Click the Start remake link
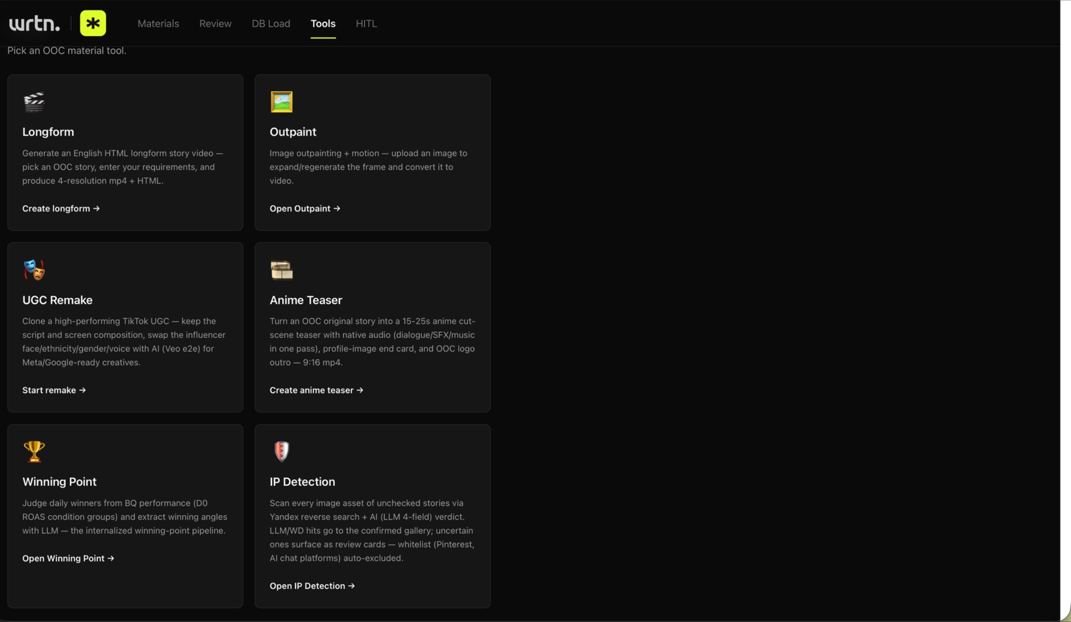Screen dimensions: 1071x622 click(x=54, y=390)
